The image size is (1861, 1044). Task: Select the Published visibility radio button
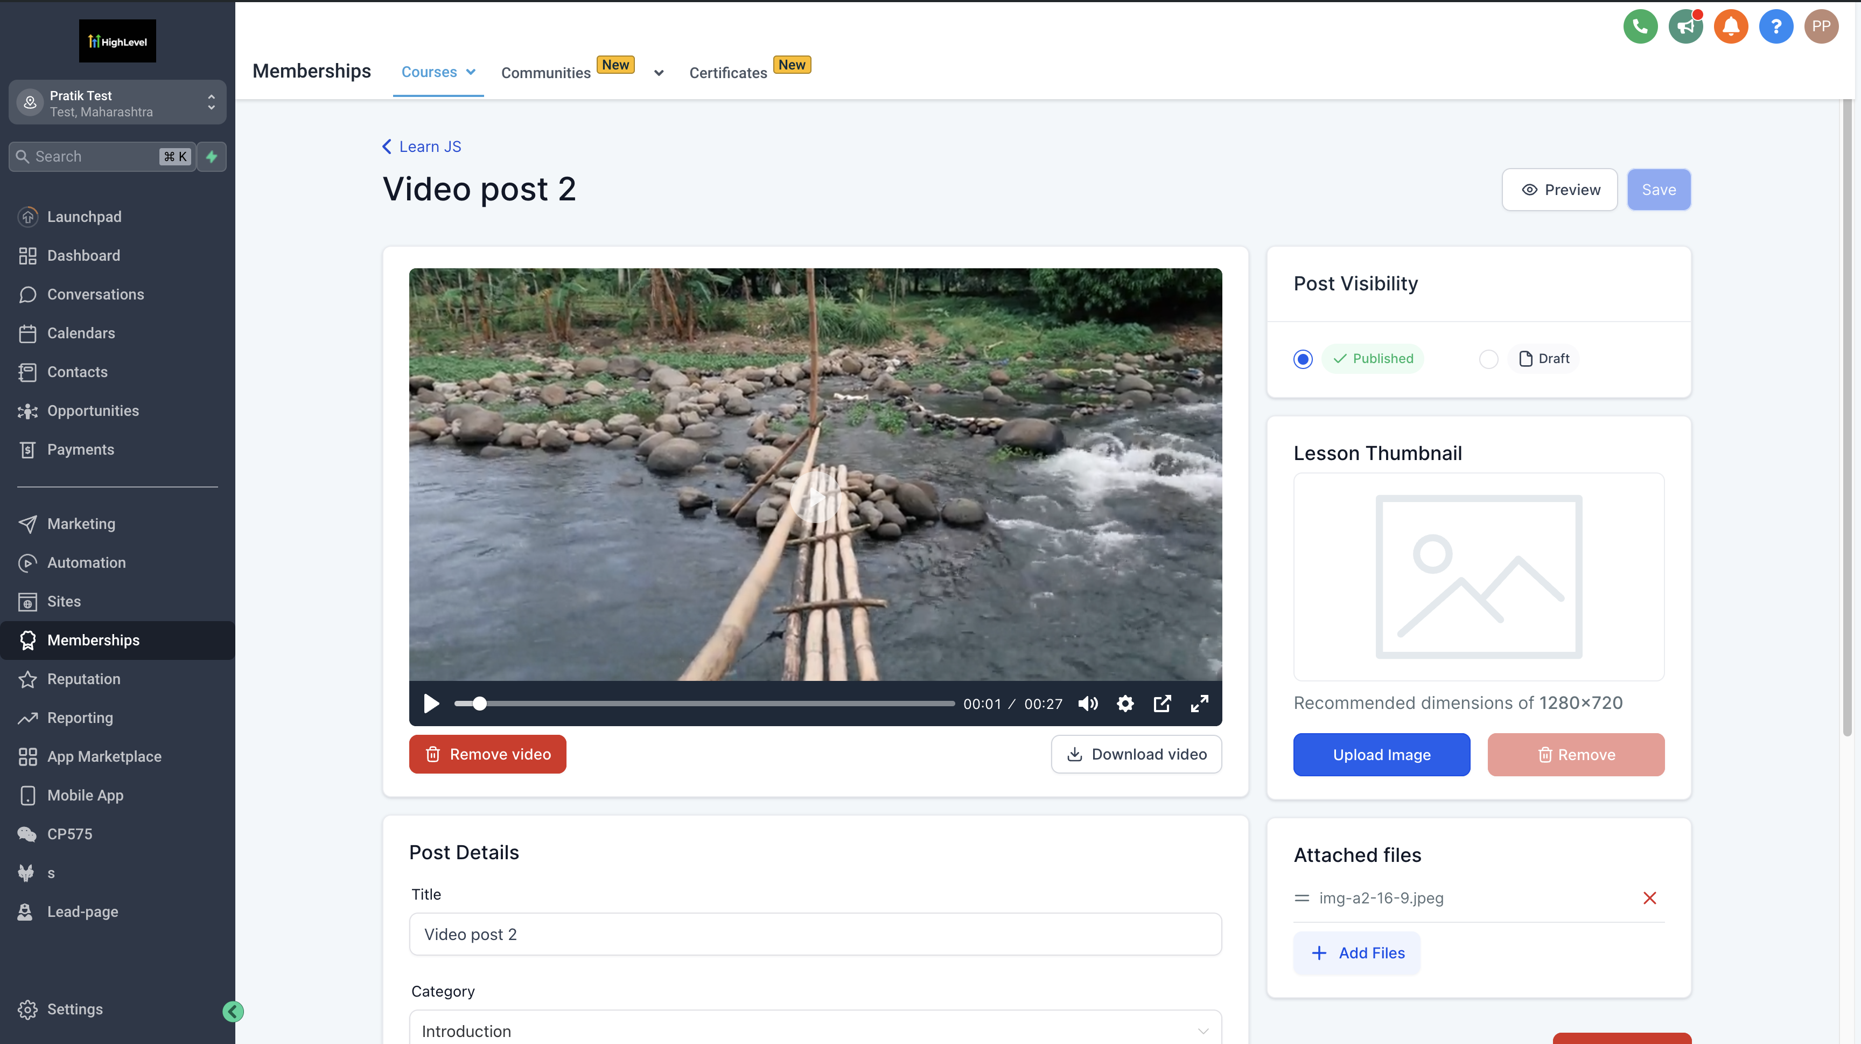click(1303, 359)
